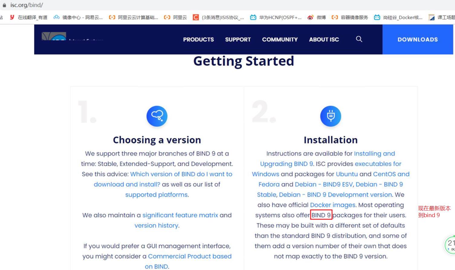
Task: Open the 容器镜像服务 bookmark
Action: 350,17
